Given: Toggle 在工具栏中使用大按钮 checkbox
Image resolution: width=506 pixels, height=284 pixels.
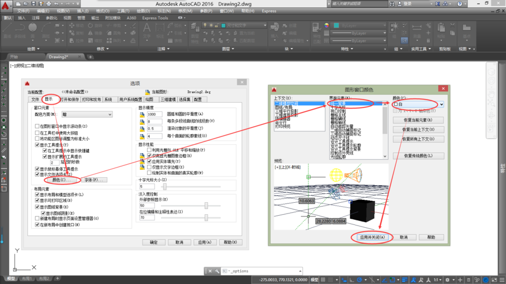Looking at the screenshot, I should 37,133.
